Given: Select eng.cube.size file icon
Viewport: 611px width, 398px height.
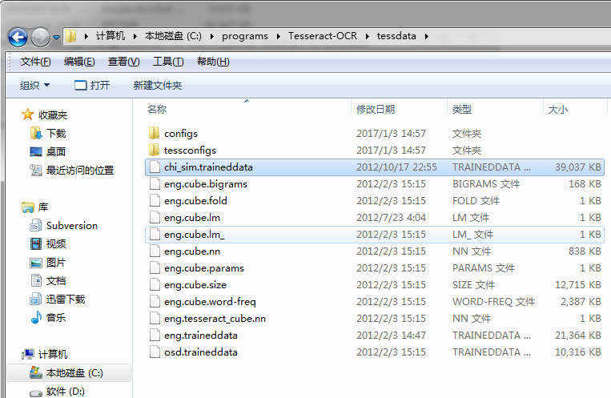Looking at the screenshot, I should coord(155,284).
